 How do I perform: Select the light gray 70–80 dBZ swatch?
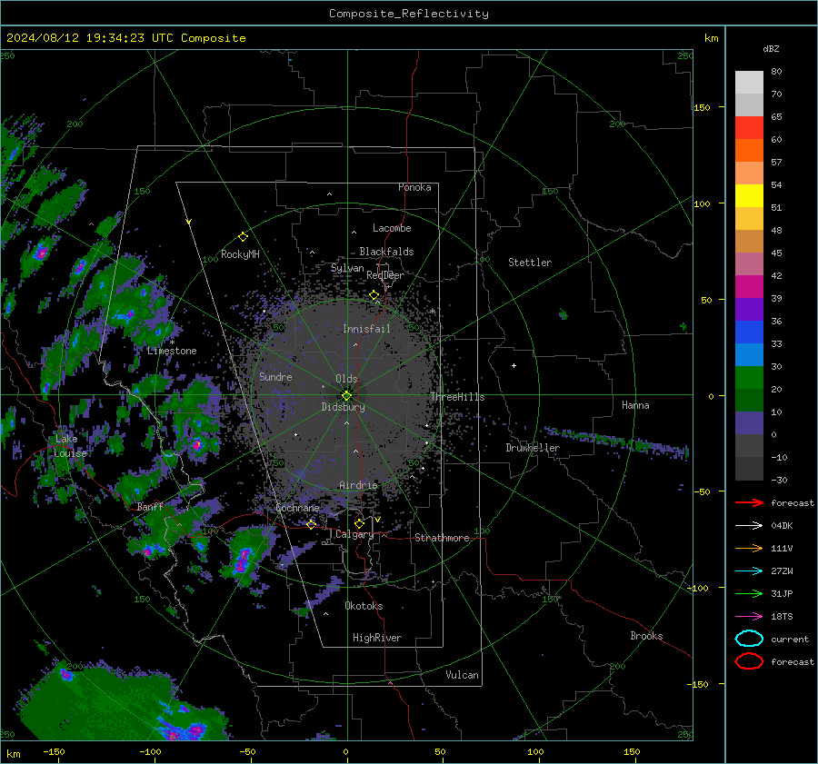click(x=749, y=83)
